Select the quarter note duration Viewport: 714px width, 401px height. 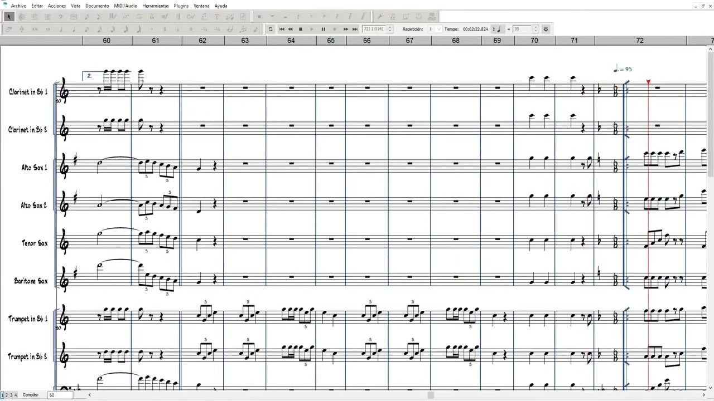click(x=74, y=29)
